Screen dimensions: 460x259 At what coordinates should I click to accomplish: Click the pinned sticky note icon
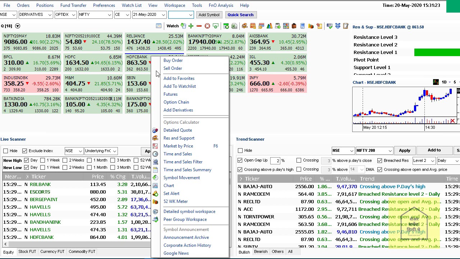(319, 26)
